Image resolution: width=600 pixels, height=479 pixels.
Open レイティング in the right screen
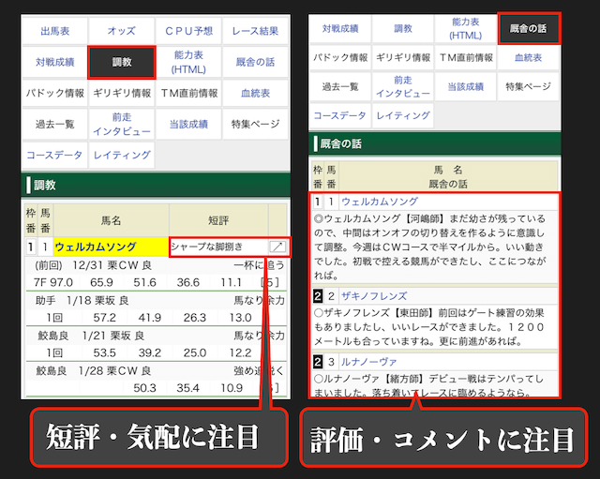[x=403, y=115]
